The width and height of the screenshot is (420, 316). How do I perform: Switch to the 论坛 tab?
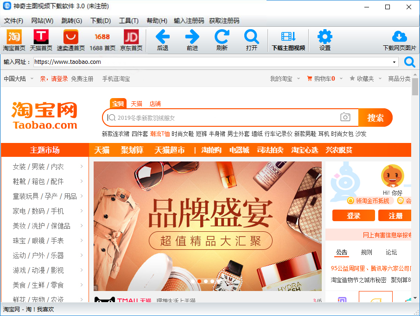coord(391,252)
